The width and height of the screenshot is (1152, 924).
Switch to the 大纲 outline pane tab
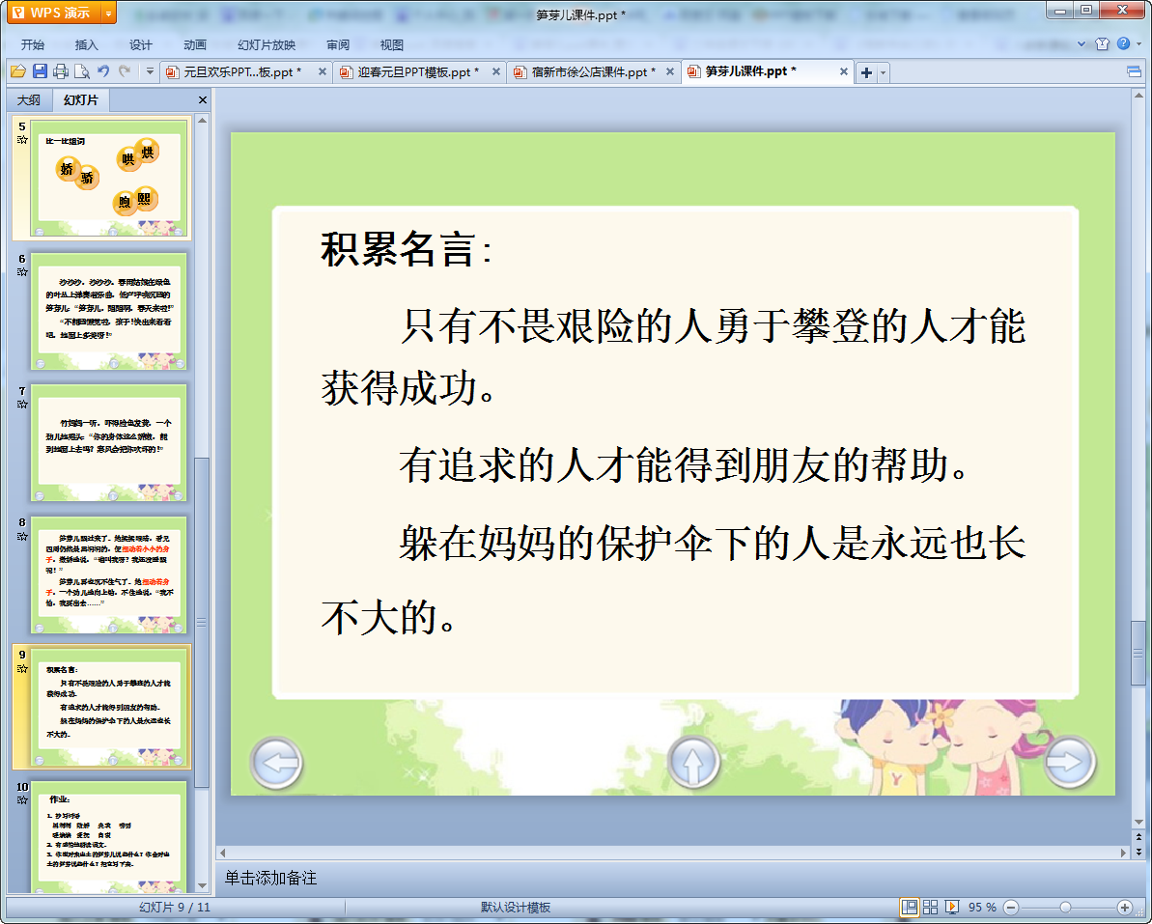(29, 99)
